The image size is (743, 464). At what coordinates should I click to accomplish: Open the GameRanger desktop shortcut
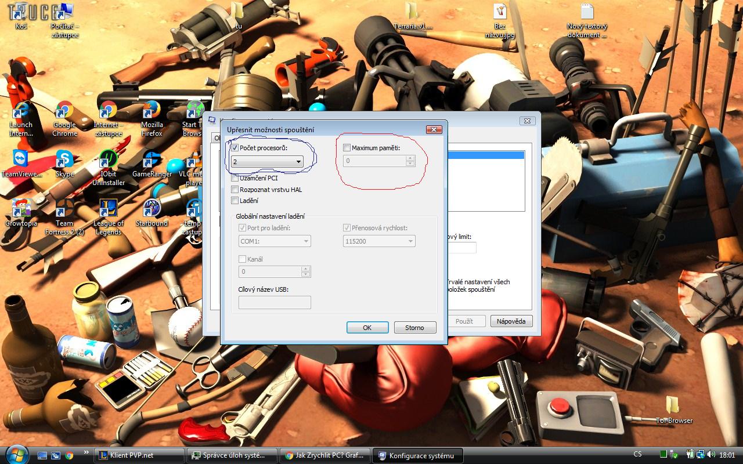[152, 164]
